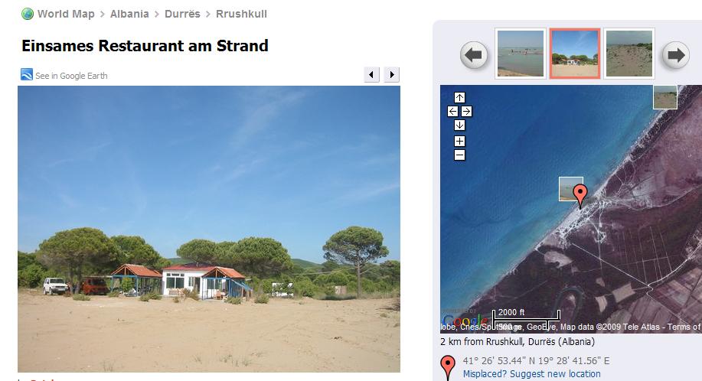Select the sandy dunes thumbnail in carousel
The image size is (702, 381).
(x=629, y=54)
